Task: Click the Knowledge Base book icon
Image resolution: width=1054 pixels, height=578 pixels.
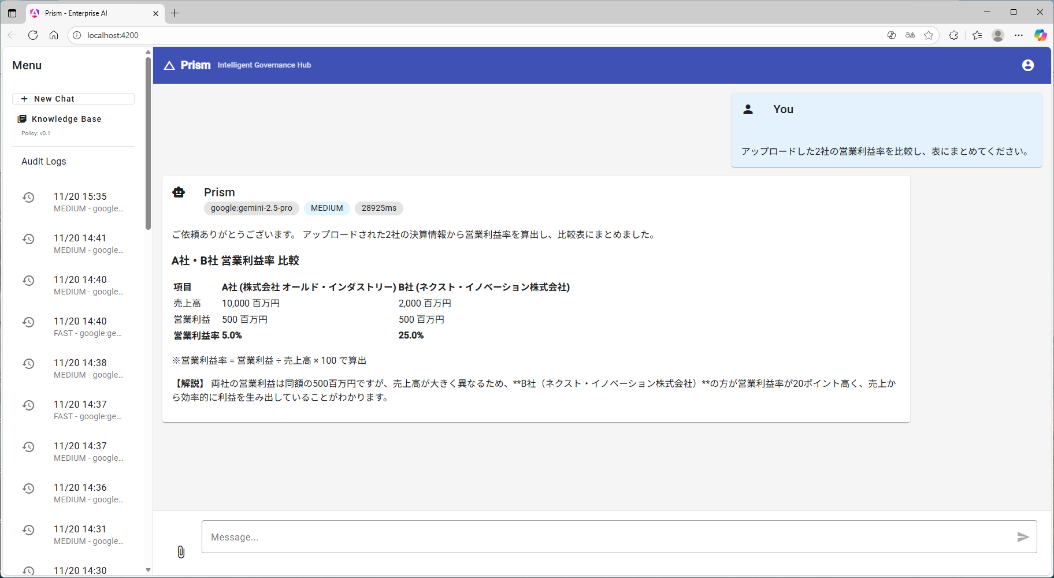Action: pyautogui.click(x=22, y=119)
